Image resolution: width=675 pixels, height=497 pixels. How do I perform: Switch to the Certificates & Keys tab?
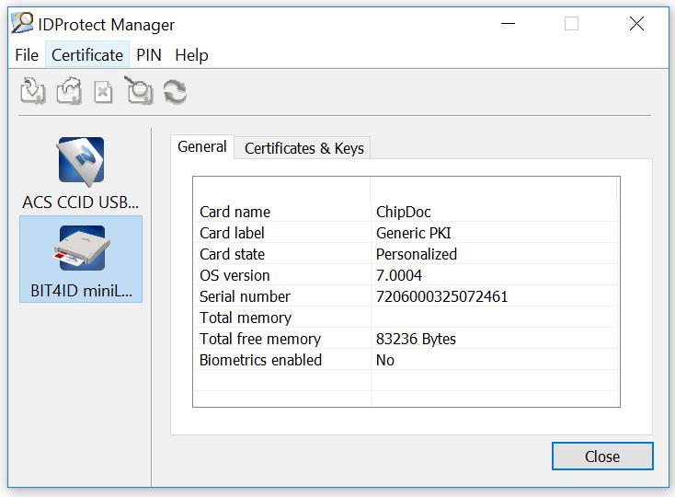click(303, 148)
